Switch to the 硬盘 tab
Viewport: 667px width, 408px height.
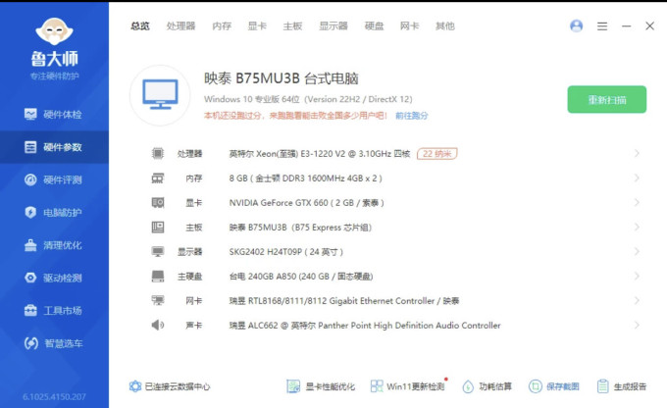point(375,26)
